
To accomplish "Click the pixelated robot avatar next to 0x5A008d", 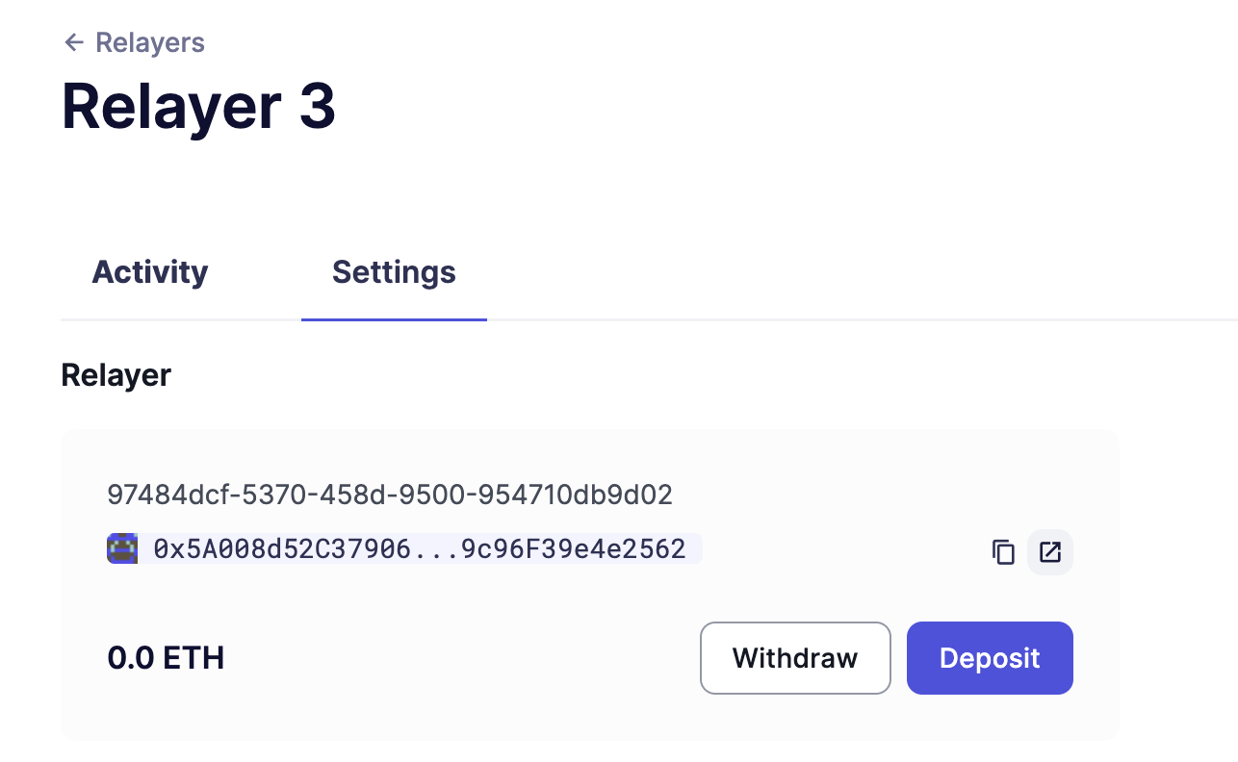I will tap(122, 548).
